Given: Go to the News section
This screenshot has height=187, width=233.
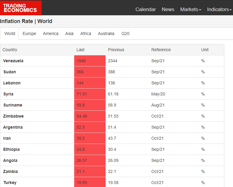Looking at the screenshot, I should tap(168, 9).
